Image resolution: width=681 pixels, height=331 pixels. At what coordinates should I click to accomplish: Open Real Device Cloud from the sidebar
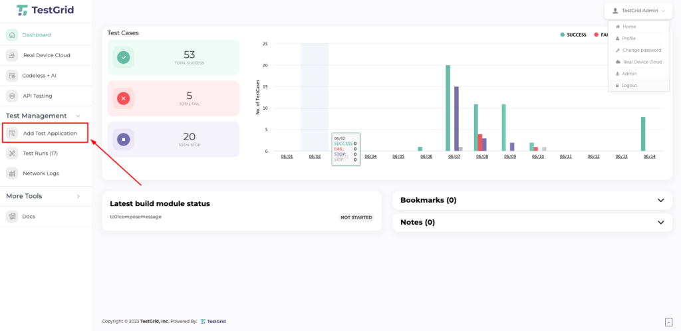pos(46,55)
